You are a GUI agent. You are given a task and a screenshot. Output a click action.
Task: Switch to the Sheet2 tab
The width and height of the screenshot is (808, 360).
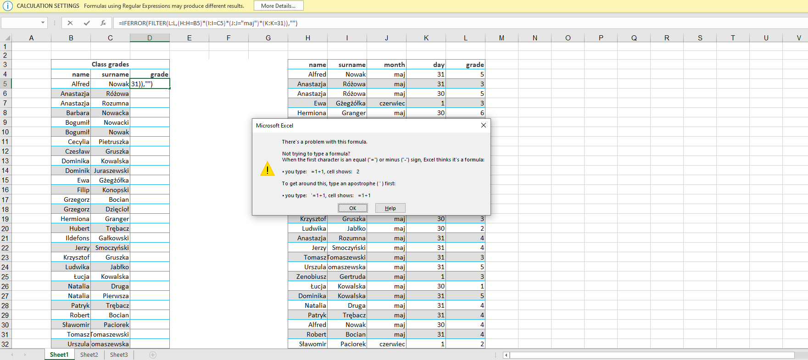point(89,354)
